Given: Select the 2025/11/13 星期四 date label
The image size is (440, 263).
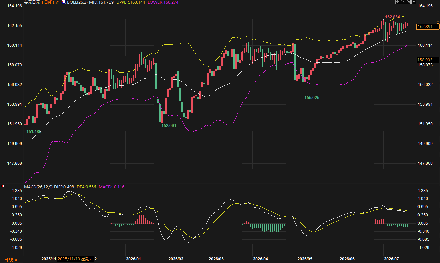Looking at the screenshot, I should tap(76, 259).
